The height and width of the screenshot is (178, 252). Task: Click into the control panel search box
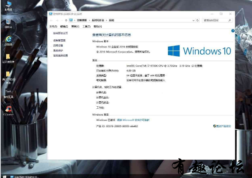click(x=215, y=20)
